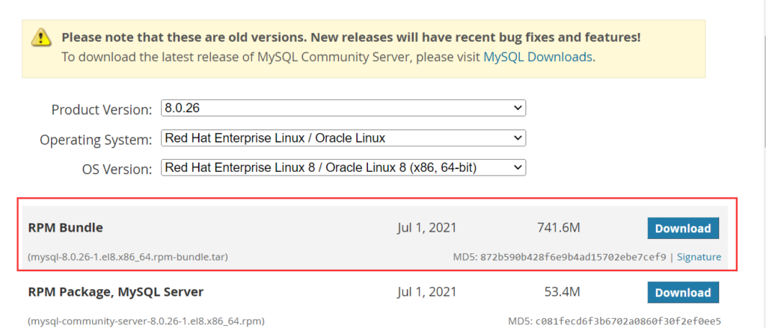Click the Product Version label
This screenshot has height=328, width=766.
[102, 110]
